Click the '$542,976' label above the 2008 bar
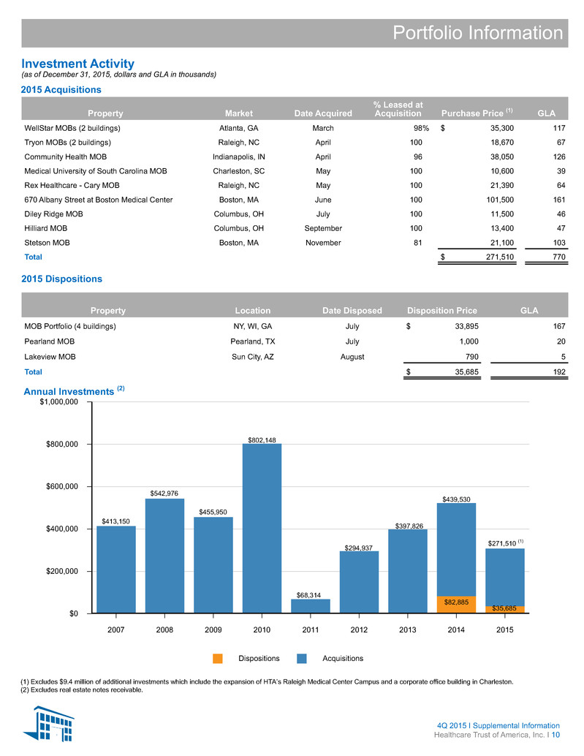Image resolution: width=584 pixels, height=756 pixels. coord(164,494)
